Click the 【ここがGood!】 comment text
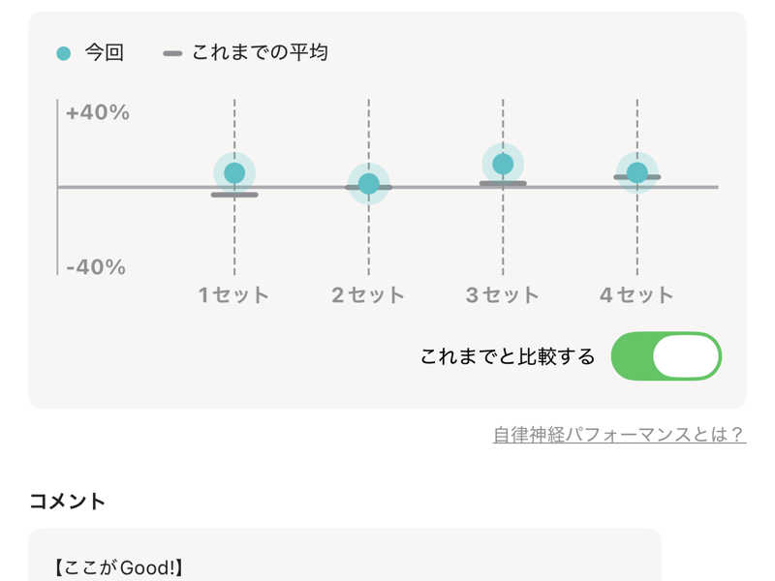The width and height of the screenshot is (775, 581). pos(119,567)
